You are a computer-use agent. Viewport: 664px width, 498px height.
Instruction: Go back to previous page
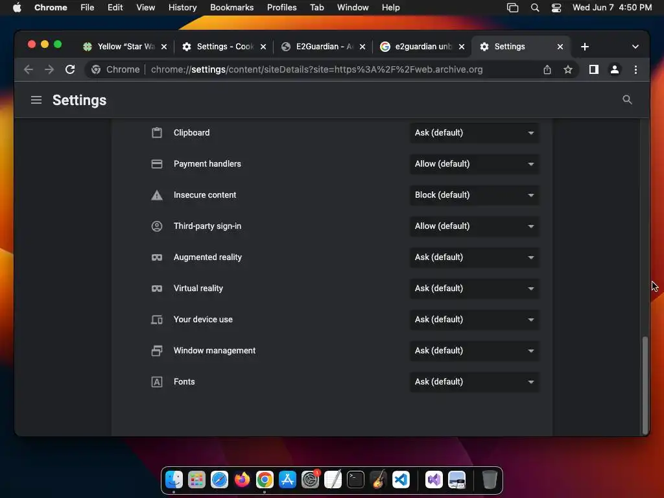click(x=29, y=69)
